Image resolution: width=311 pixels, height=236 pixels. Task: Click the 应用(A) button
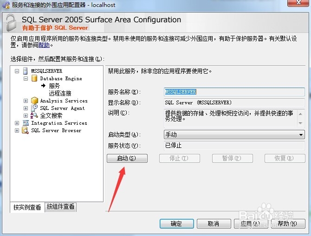tap(251, 224)
